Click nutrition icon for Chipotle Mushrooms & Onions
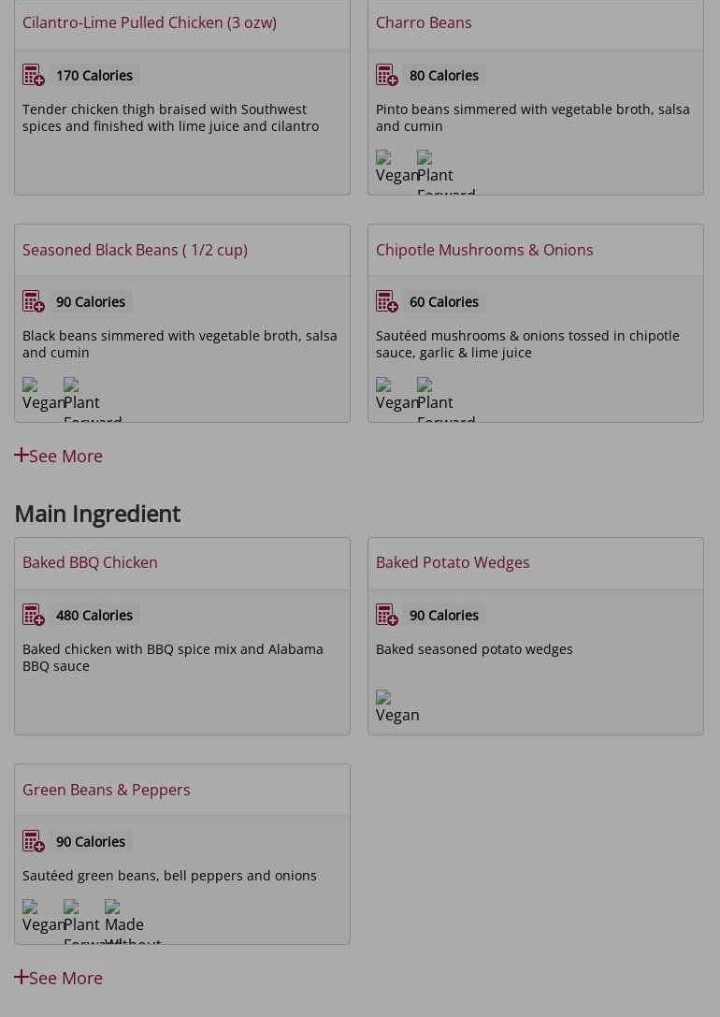The width and height of the screenshot is (720, 1017). pos(387,301)
